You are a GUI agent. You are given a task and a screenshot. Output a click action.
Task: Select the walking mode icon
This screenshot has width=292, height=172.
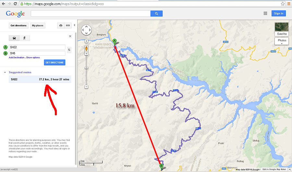pos(24,38)
